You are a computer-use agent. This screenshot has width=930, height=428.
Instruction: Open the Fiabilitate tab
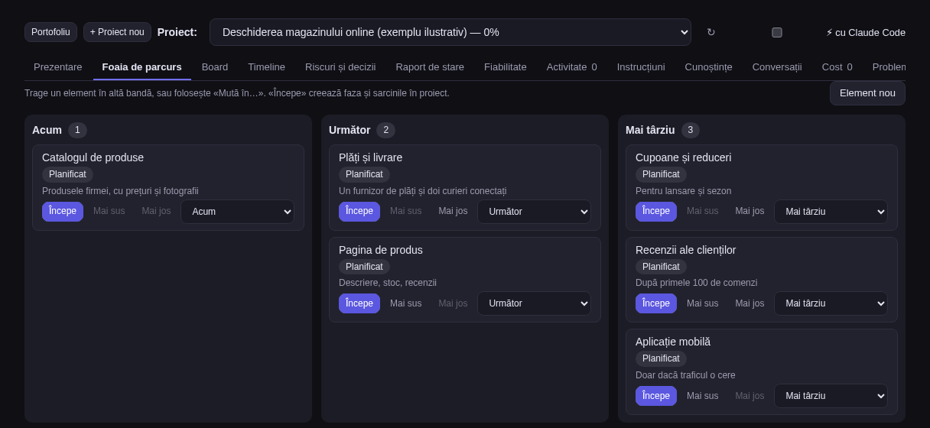click(506, 66)
